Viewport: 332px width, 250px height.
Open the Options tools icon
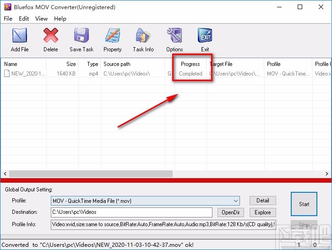(x=174, y=35)
